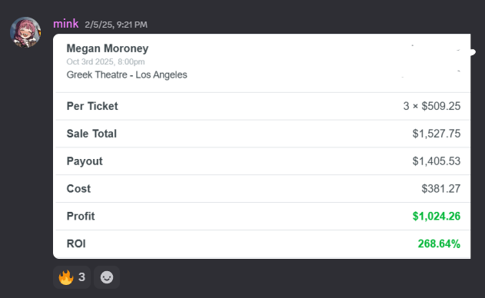This screenshot has width=485, height=298.
Task: Click the green 268.64% ROI value
Action: click(x=439, y=243)
